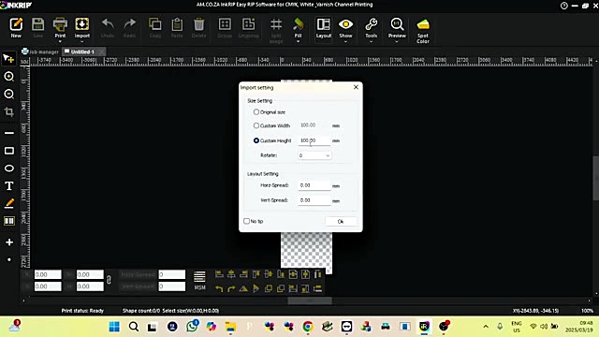Select the rectangle shape tool

(x=9, y=151)
